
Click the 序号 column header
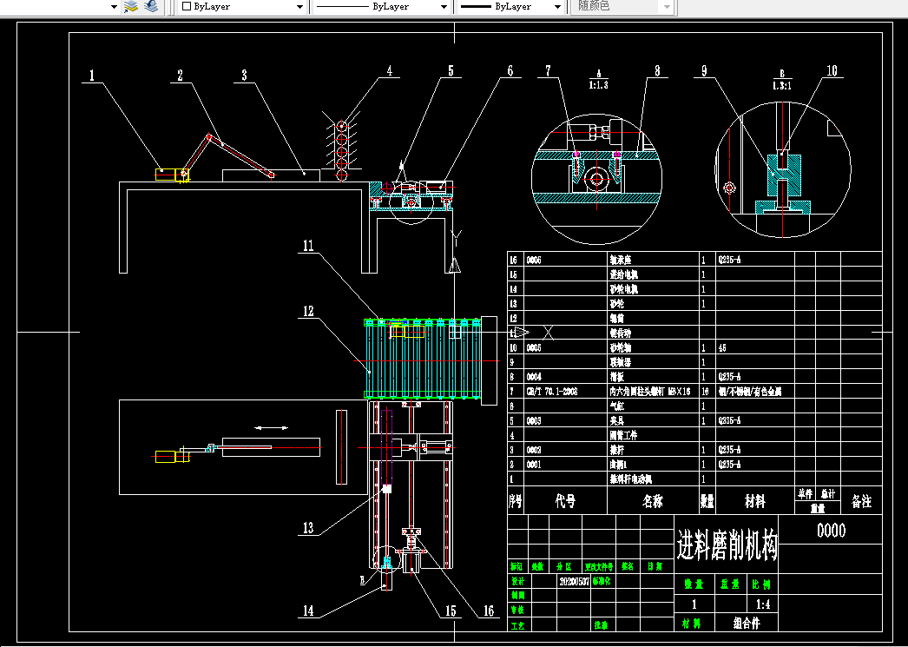pyautogui.click(x=516, y=501)
